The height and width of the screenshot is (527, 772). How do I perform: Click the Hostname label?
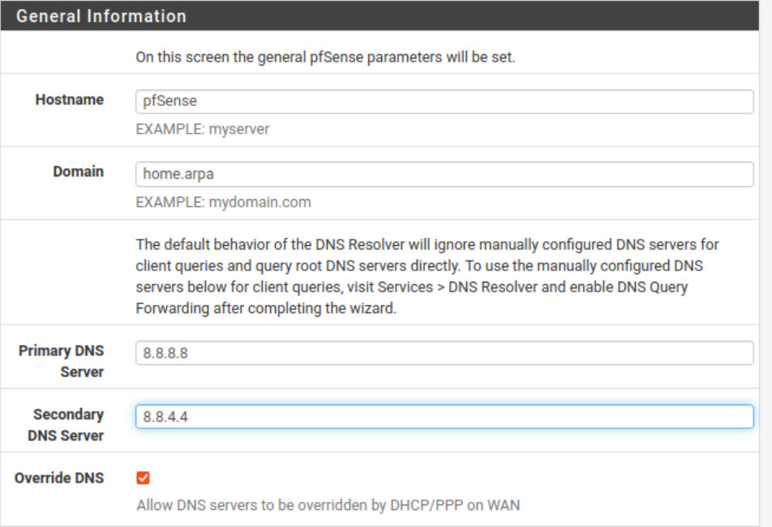click(x=70, y=100)
